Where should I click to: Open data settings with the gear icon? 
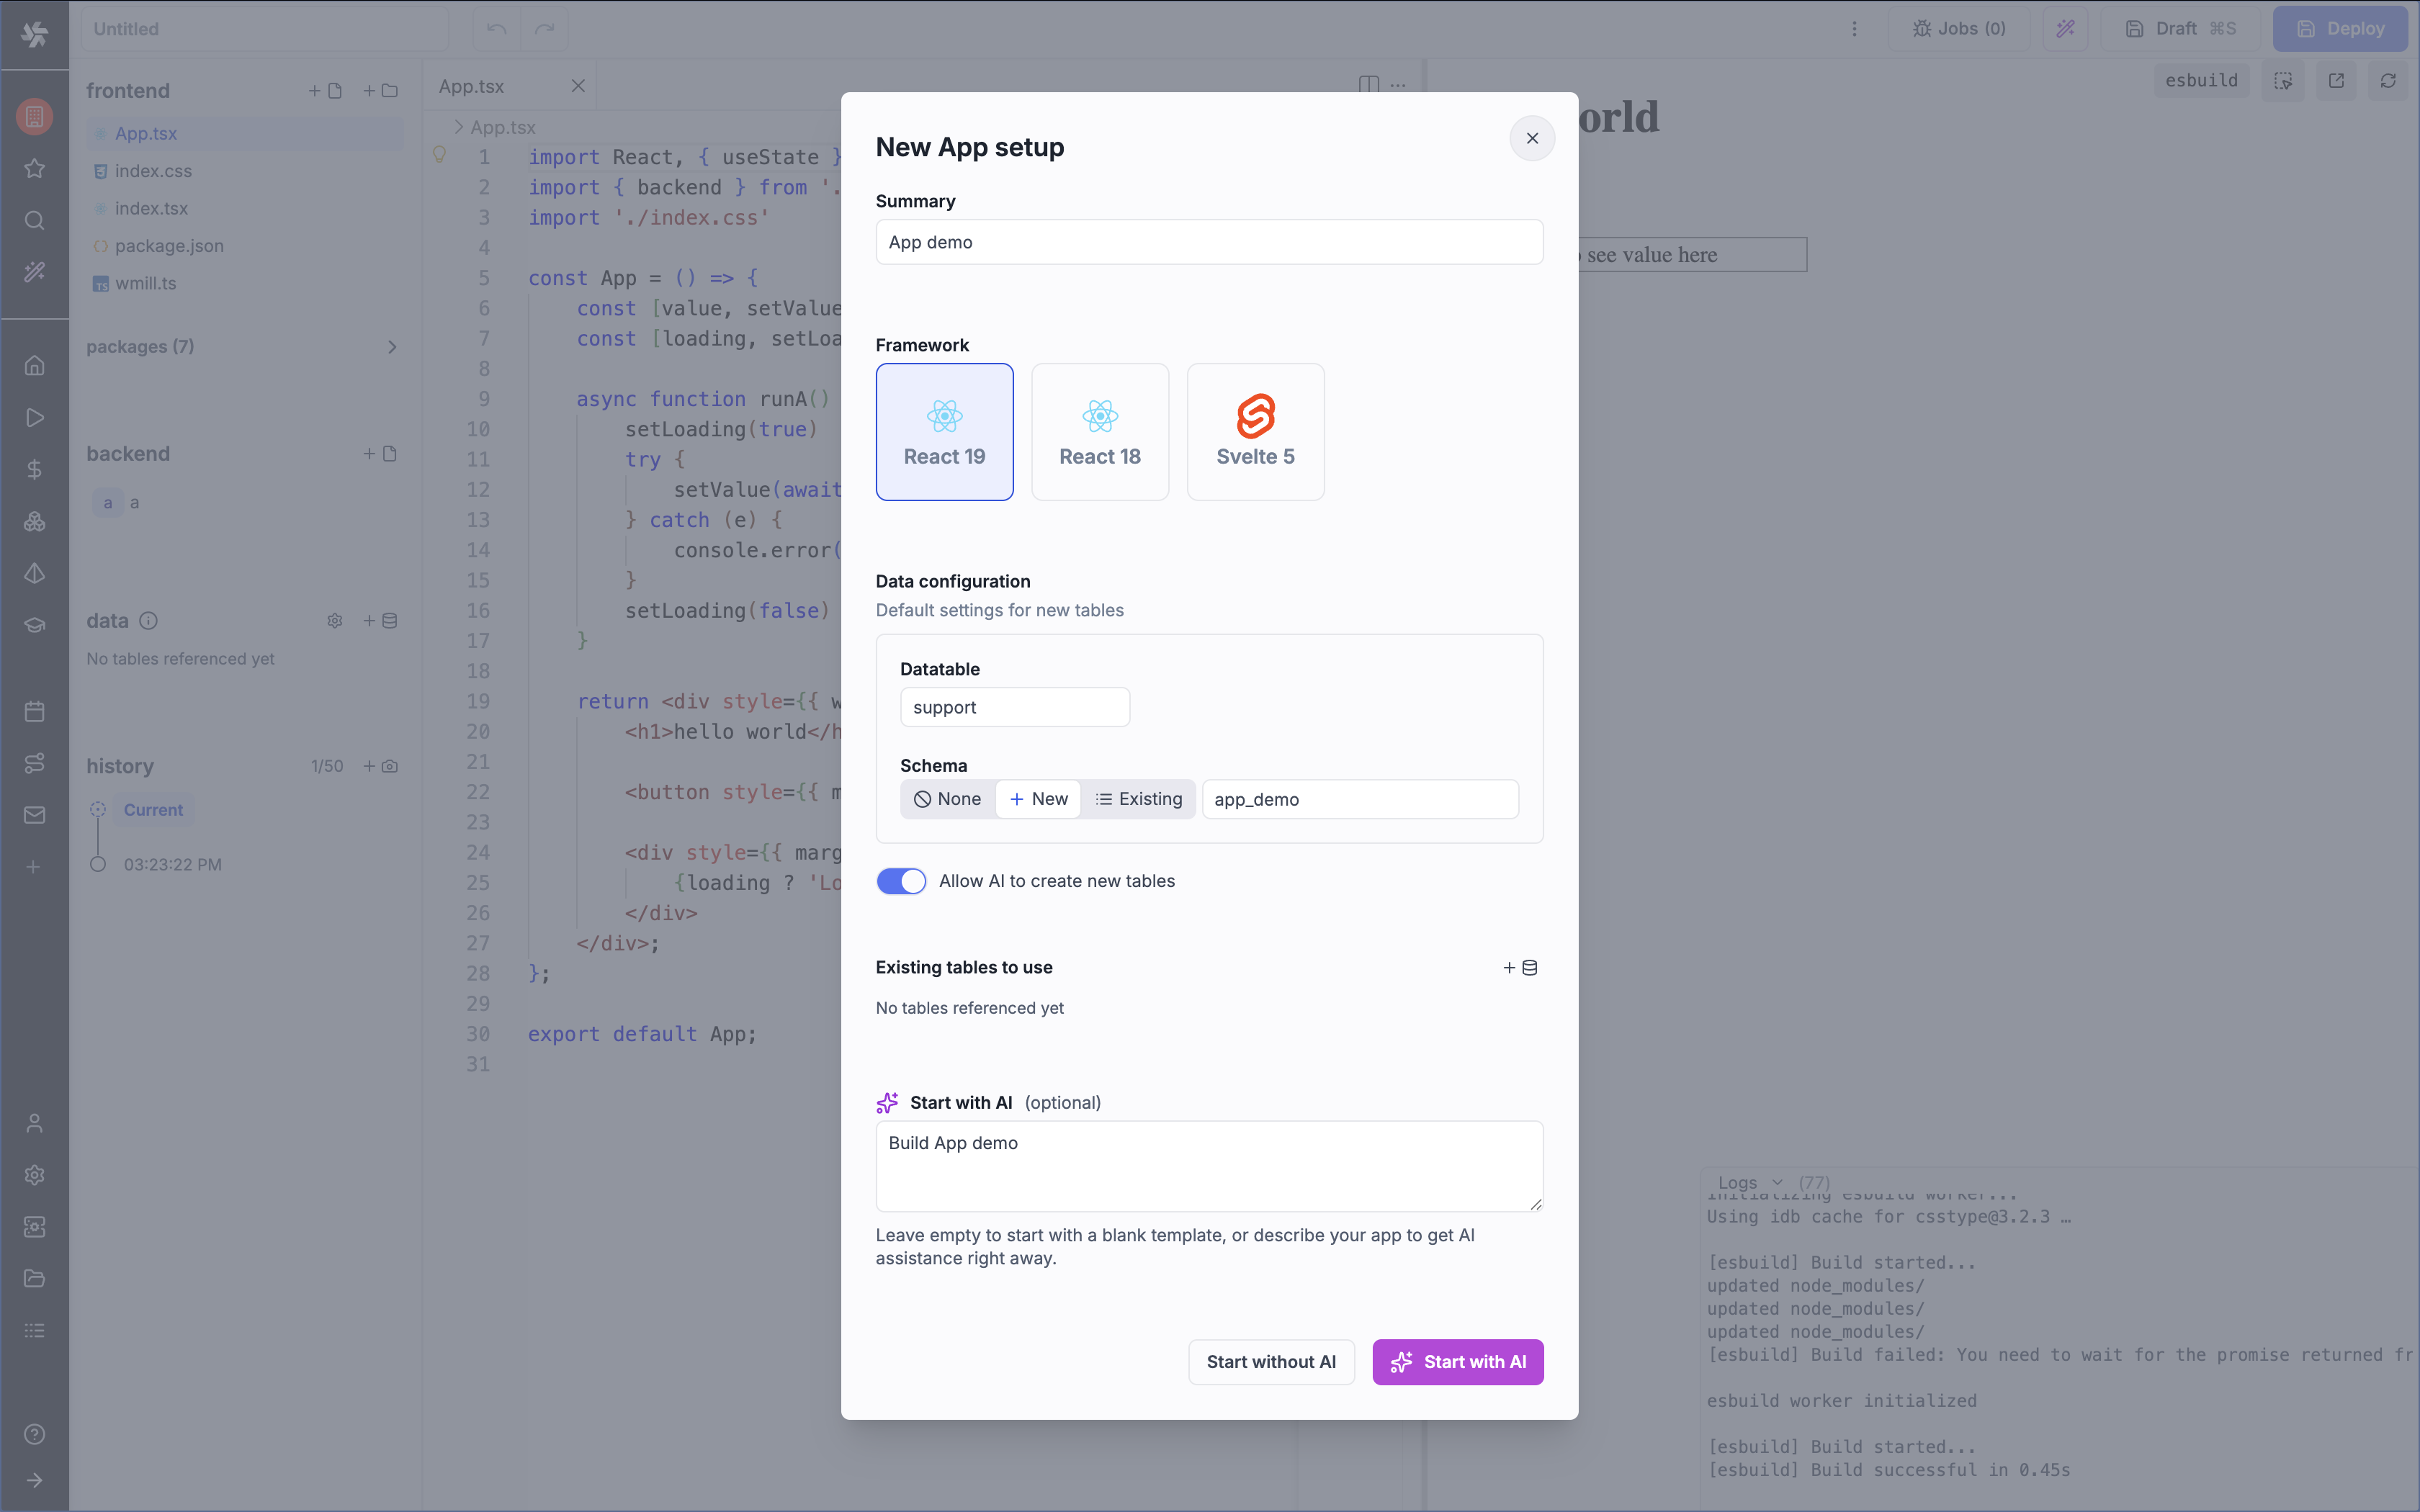(x=334, y=620)
